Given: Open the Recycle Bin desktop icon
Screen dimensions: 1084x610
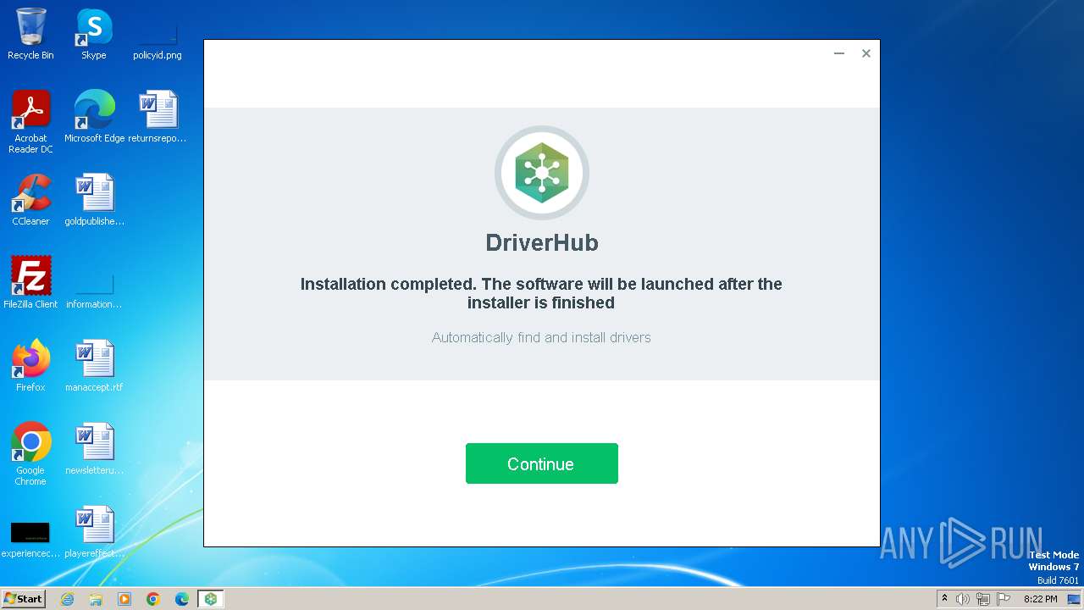Looking at the screenshot, I should (30, 34).
